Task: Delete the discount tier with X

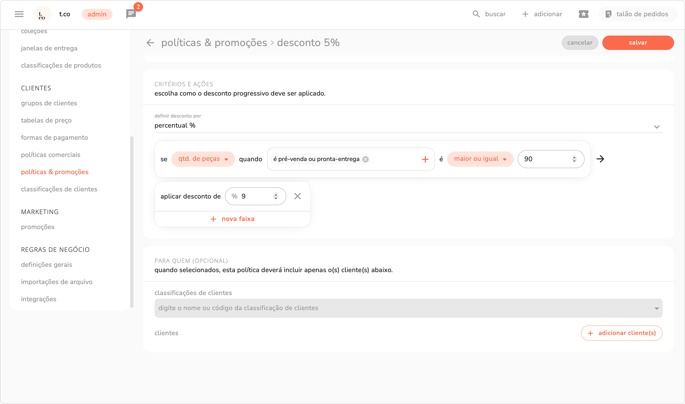Action: tap(297, 196)
